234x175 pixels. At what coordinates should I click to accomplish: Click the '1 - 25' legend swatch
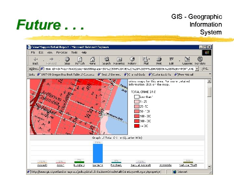click(137, 102)
